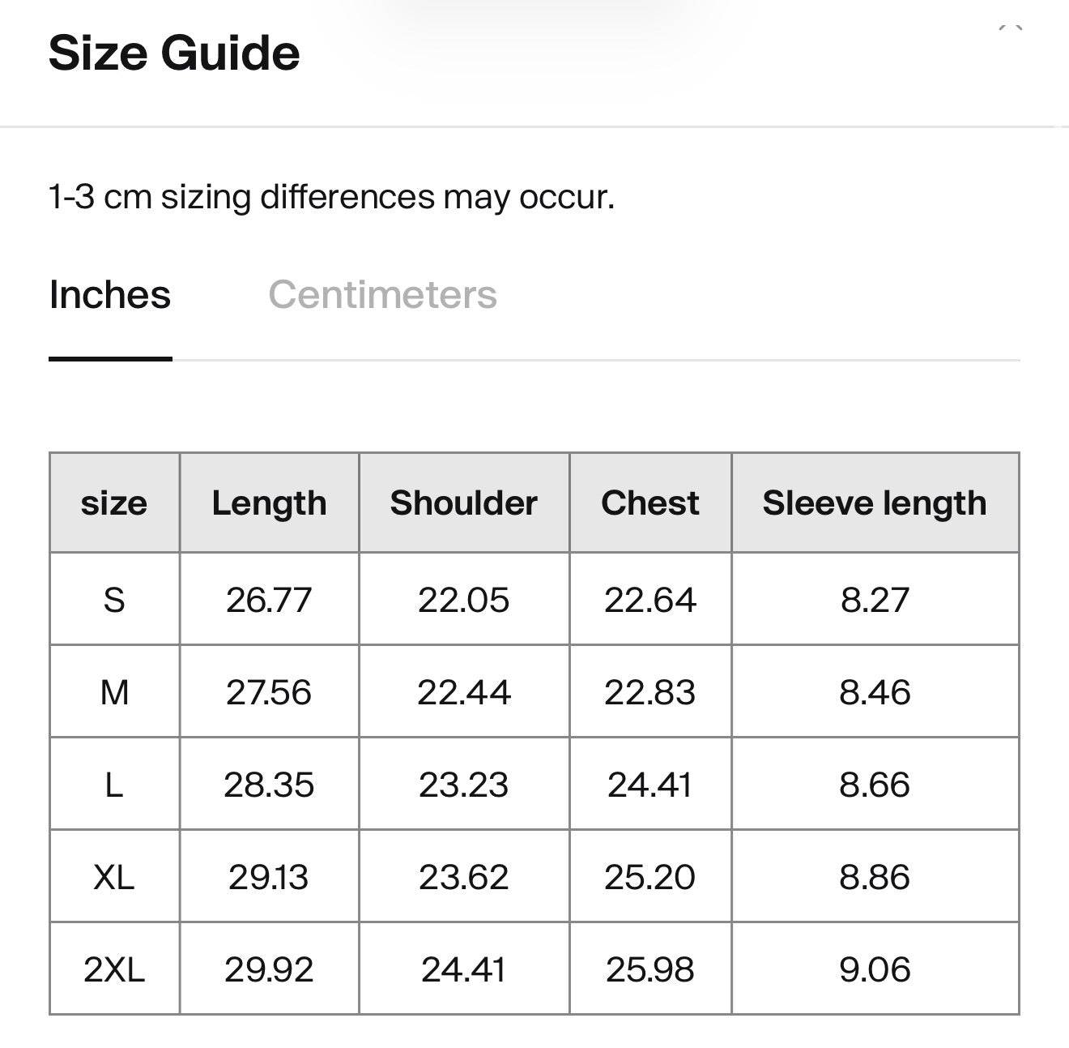Click the Shoulder column header
The width and height of the screenshot is (1069, 1048).
pos(464,503)
